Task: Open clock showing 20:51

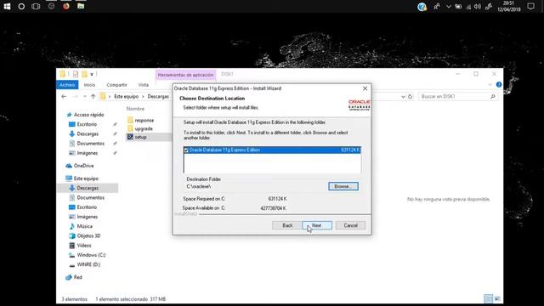Action: tap(508, 6)
